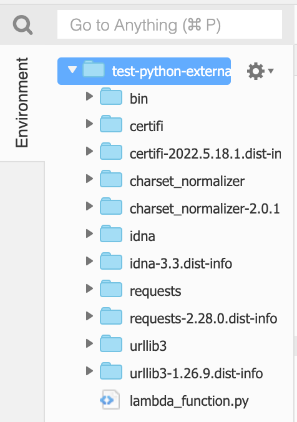Viewport: 297px width, 422px height.
Task: Open the gear settings menu
Action: pos(260,71)
